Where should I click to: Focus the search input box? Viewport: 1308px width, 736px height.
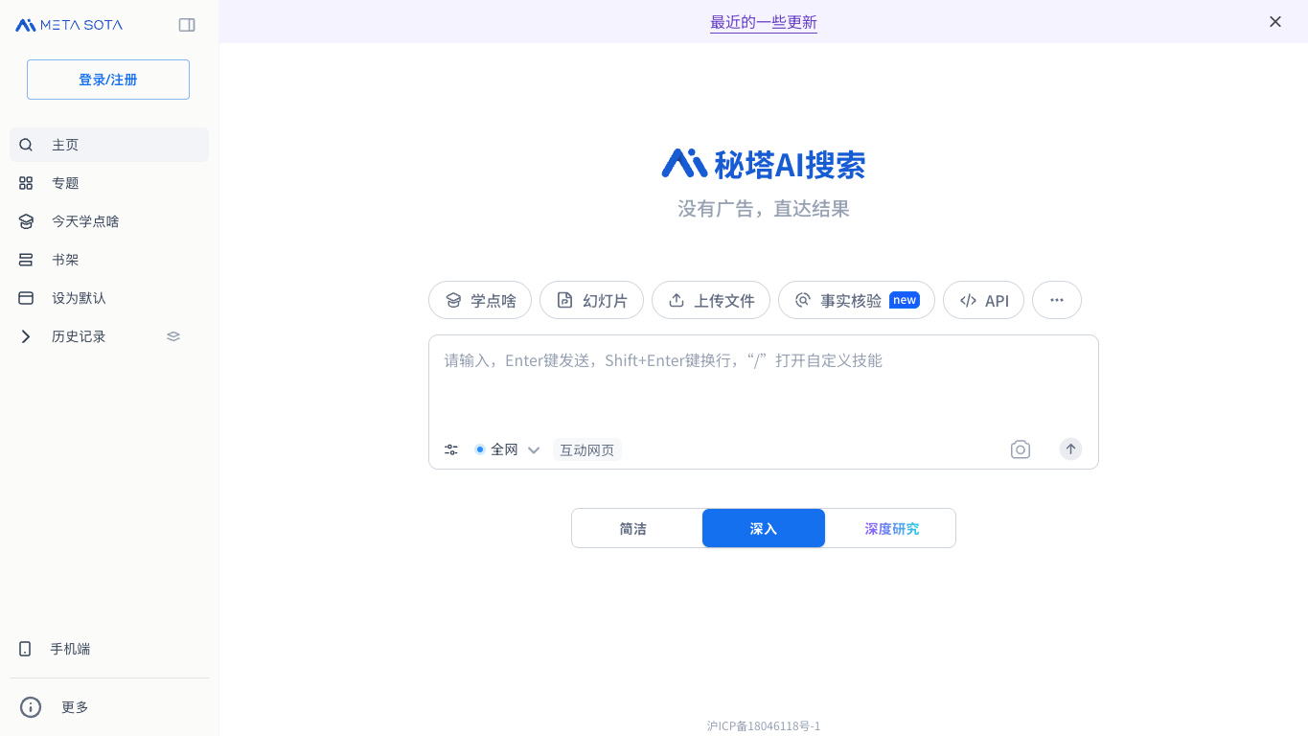(x=763, y=383)
